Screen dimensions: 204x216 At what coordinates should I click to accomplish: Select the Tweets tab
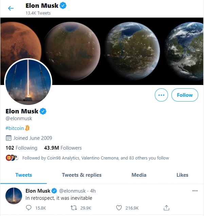(x=24, y=175)
